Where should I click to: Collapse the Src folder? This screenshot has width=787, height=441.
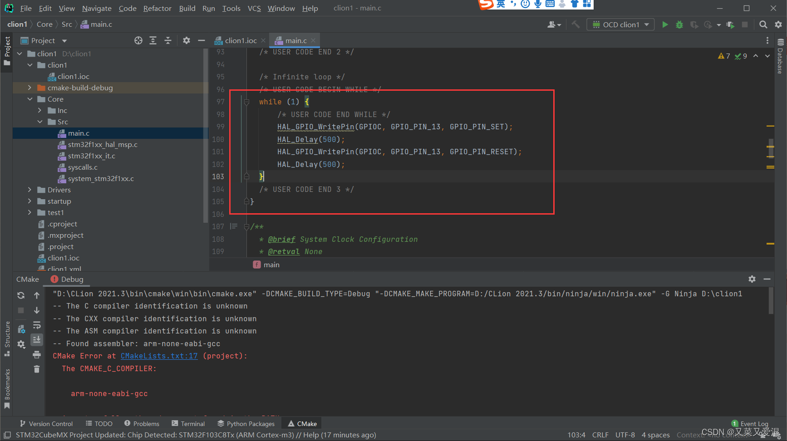click(x=39, y=122)
